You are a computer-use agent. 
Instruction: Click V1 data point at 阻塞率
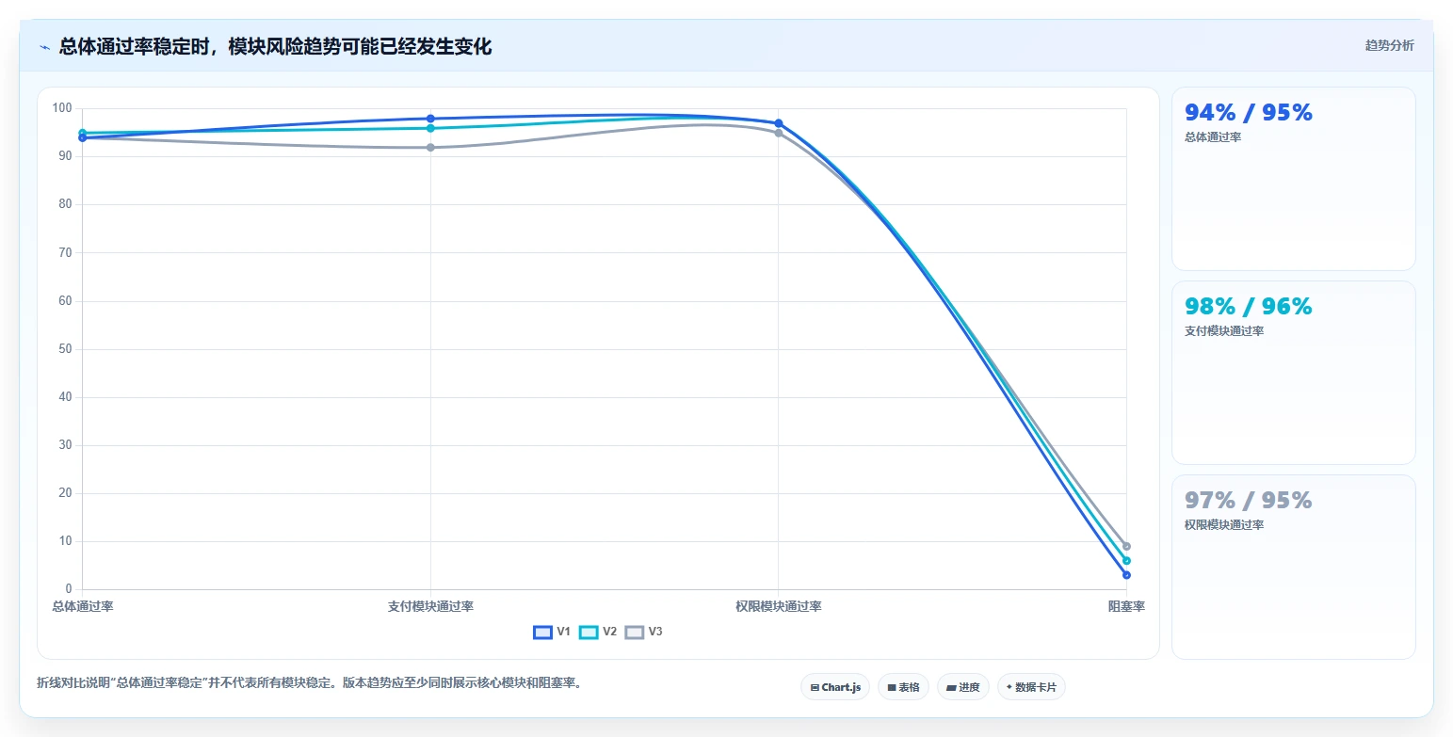pyautogui.click(x=1126, y=575)
